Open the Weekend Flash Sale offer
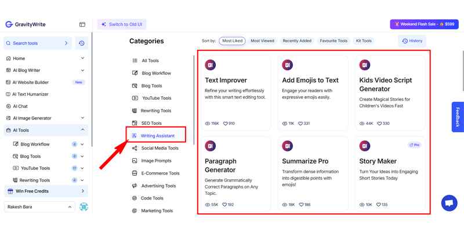The width and height of the screenshot is (464, 232). pyautogui.click(x=424, y=24)
